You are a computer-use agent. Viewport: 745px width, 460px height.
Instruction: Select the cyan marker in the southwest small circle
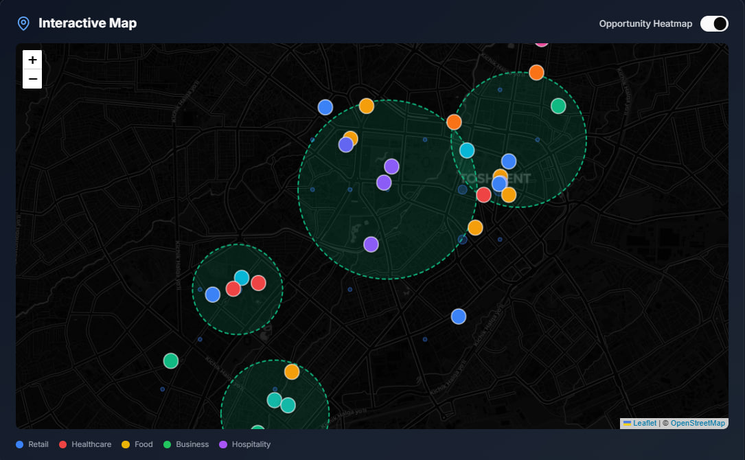click(242, 277)
